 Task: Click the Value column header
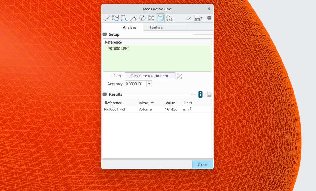173,103
